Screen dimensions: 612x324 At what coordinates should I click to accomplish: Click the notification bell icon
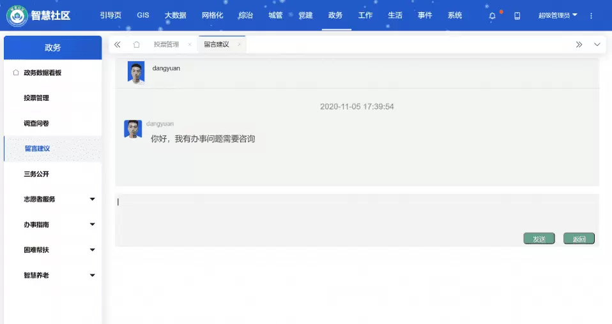point(492,15)
